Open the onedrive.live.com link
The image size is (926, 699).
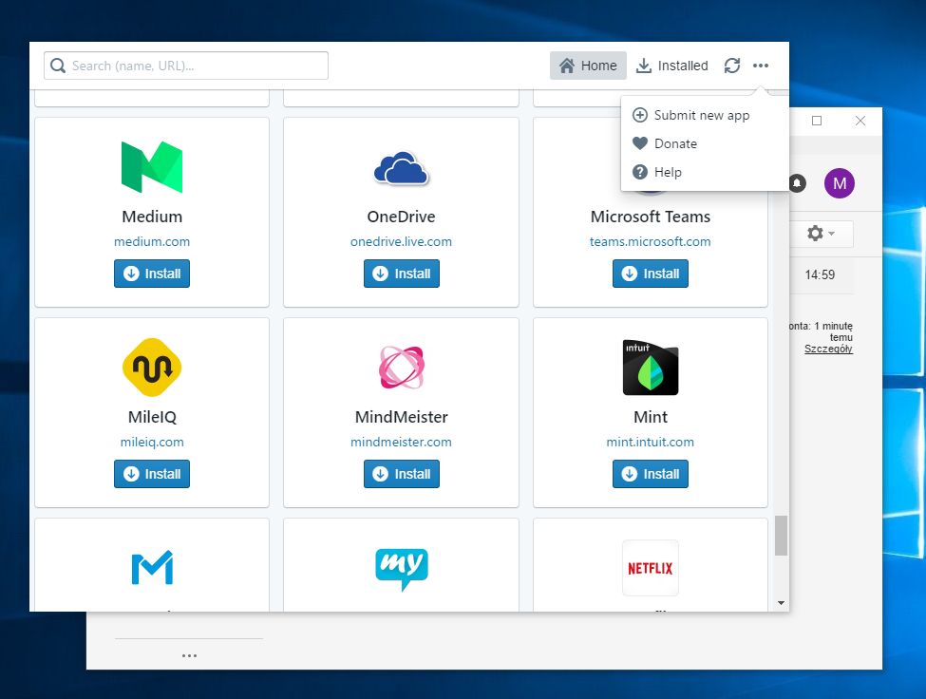click(401, 241)
